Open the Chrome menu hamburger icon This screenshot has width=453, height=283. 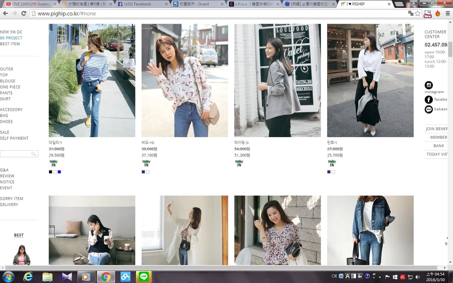pyautogui.click(x=447, y=13)
